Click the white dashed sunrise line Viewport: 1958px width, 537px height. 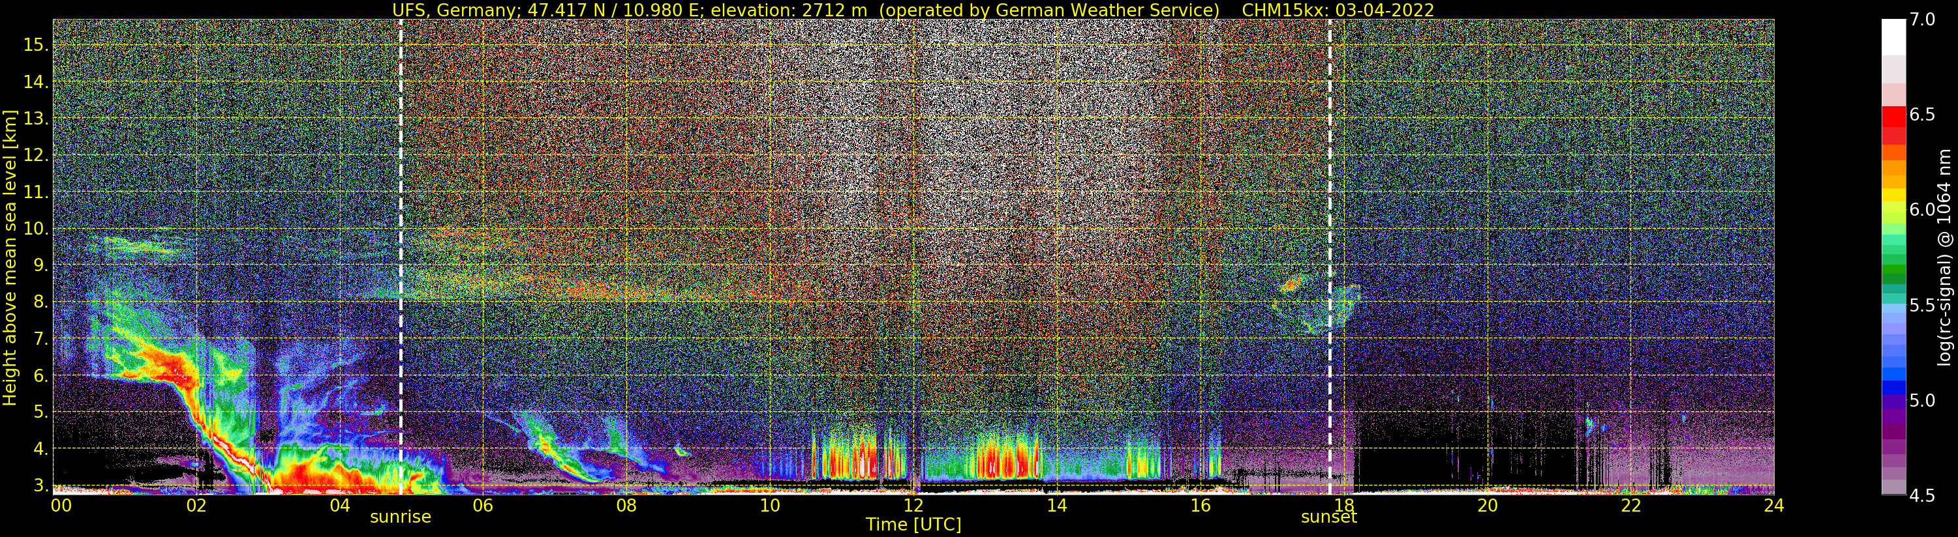(401, 257)
